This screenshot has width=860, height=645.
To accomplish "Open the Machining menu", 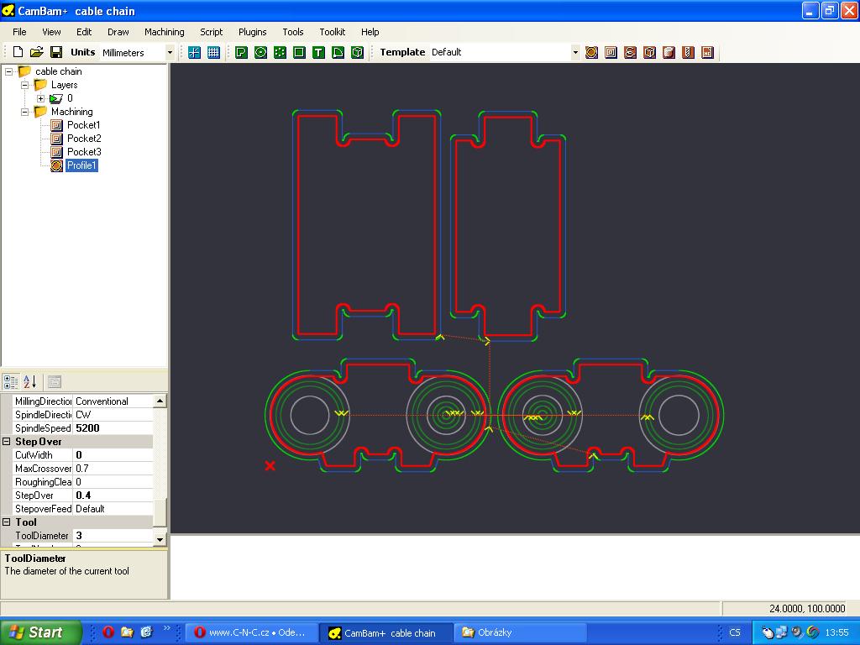I will 164,32.
